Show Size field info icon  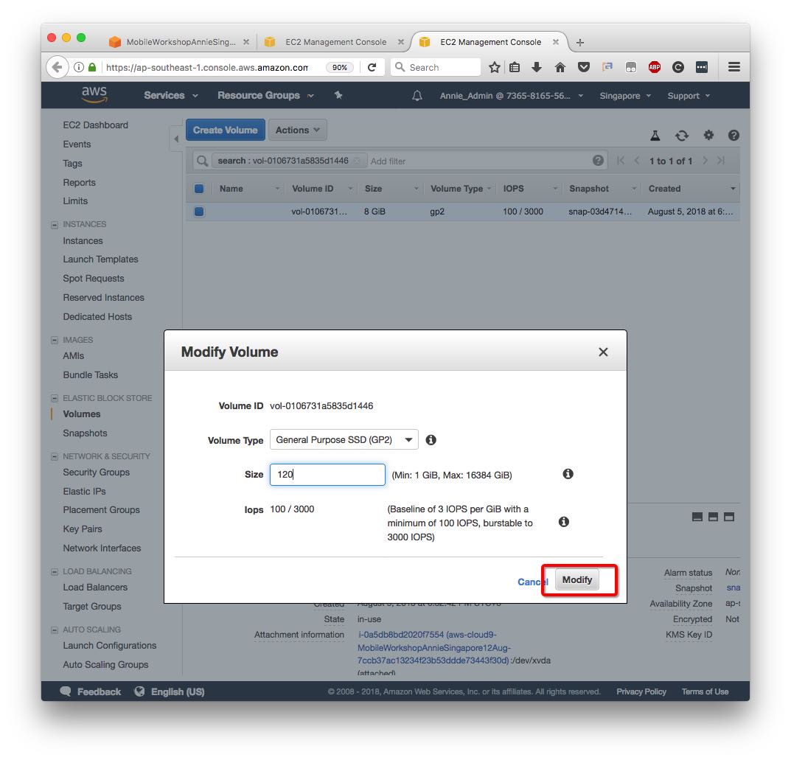pos(568,473)
